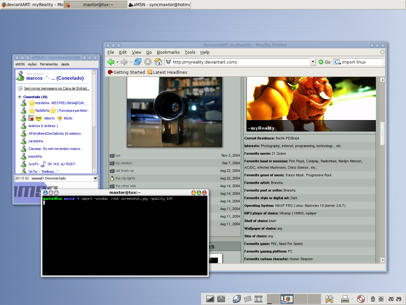Click the camera lens photo thumbnail
The image size is (406, 305).
pyautogui.click(x=174, y=112)
